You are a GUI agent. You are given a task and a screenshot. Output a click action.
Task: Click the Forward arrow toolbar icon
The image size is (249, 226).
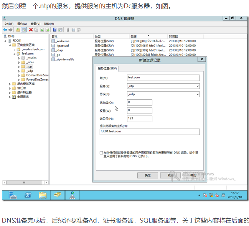click(10, 30)
